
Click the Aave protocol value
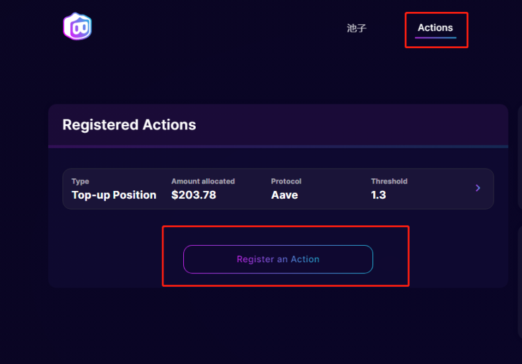[x=284, y=195]
